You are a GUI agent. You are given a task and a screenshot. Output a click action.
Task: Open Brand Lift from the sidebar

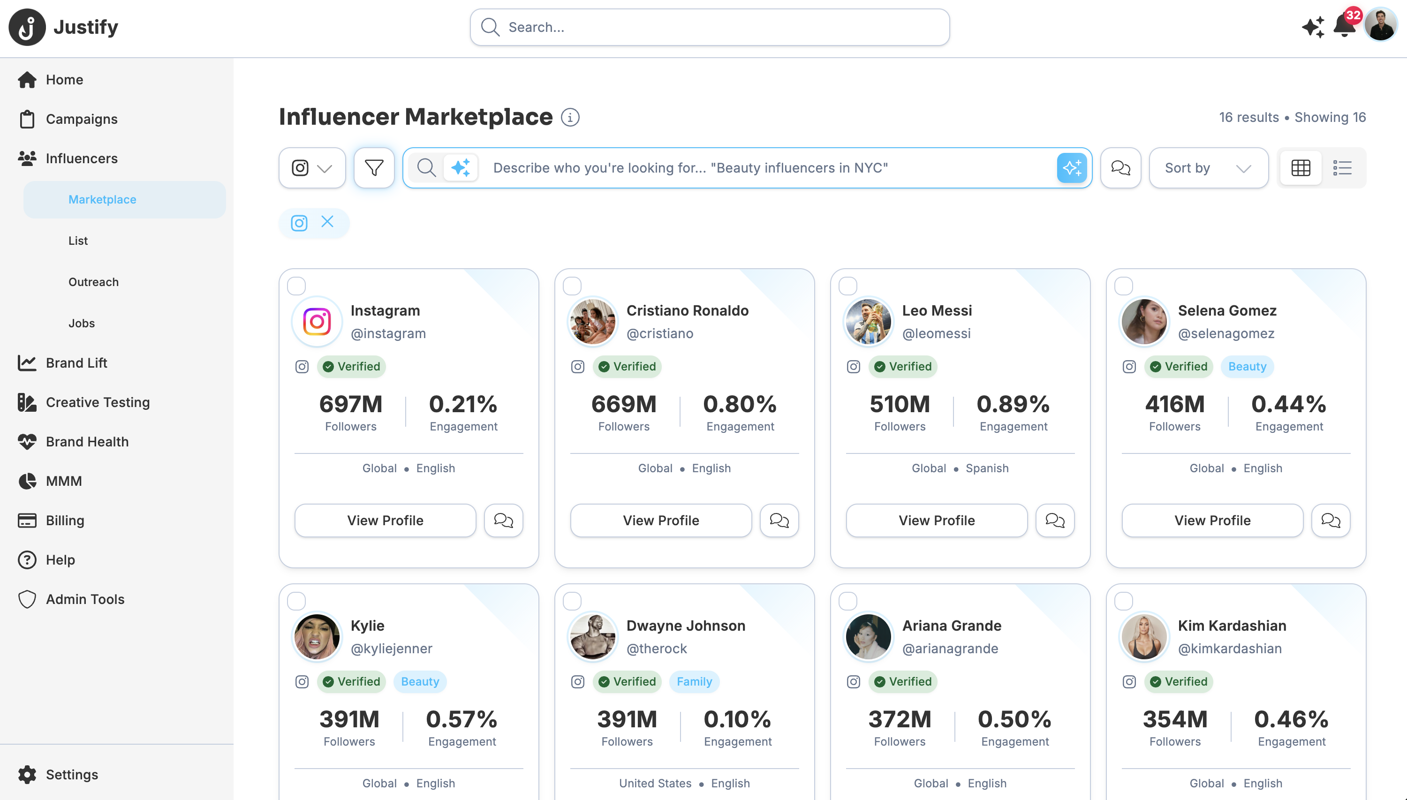76,362
